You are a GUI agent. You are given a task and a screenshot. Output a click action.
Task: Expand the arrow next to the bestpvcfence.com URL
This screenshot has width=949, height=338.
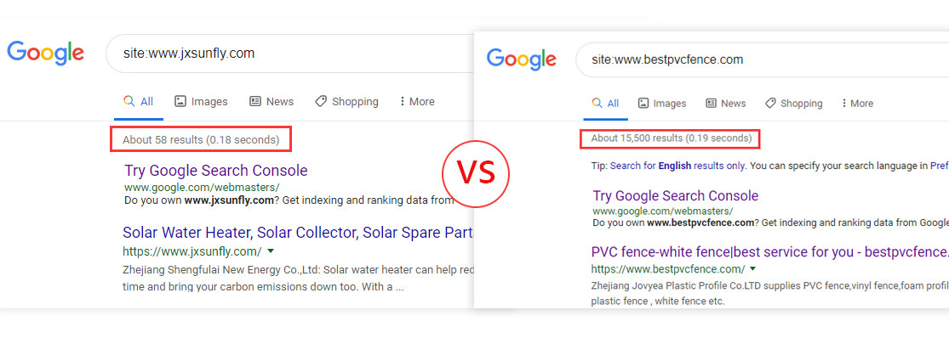(x=753, y=268)
